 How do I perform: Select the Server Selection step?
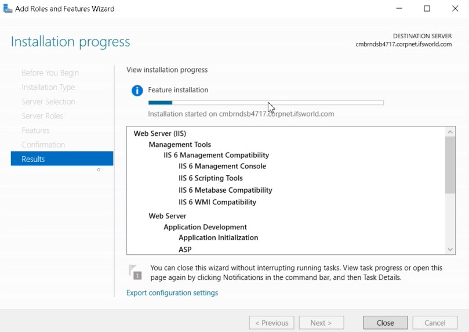point(48,102)
